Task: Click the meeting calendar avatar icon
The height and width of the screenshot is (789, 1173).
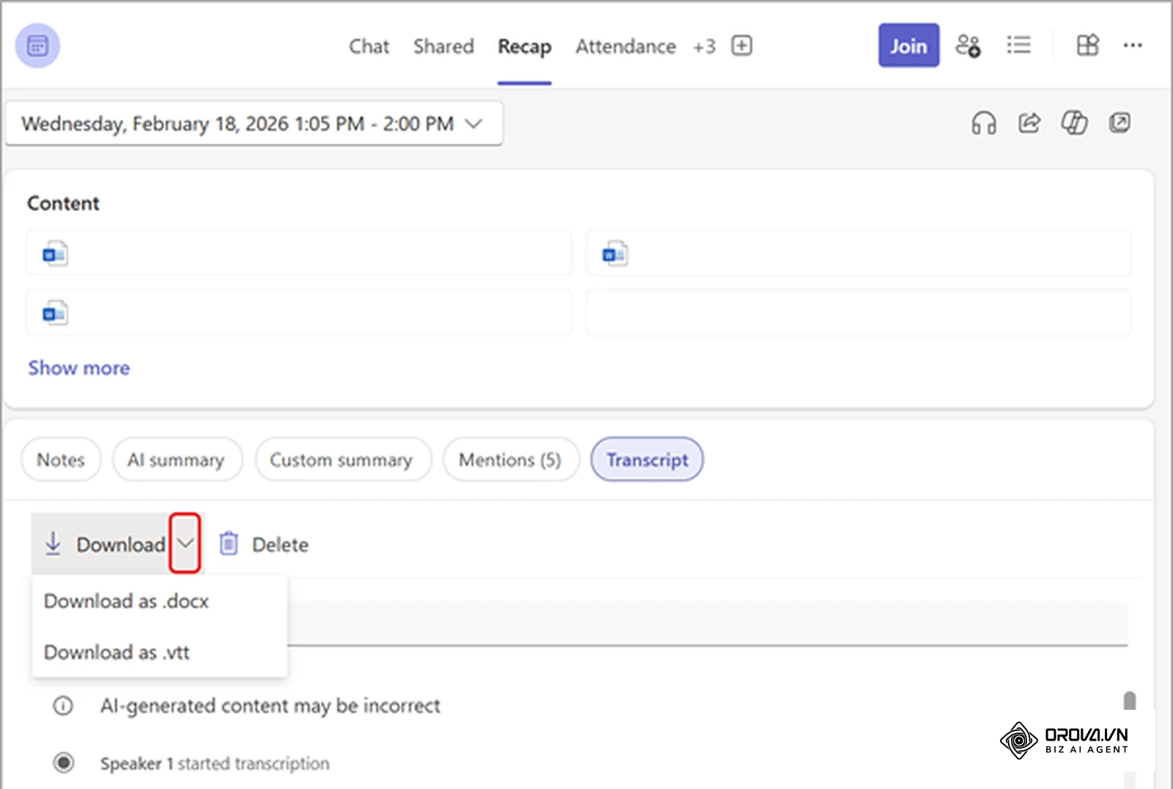Action: [x=37, y=45]
